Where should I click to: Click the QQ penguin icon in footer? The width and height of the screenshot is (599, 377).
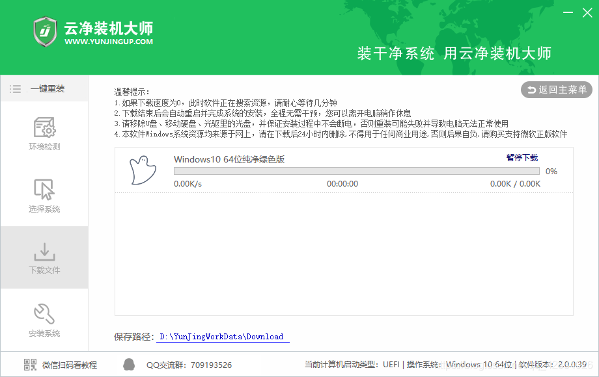(x=129, y=365)
